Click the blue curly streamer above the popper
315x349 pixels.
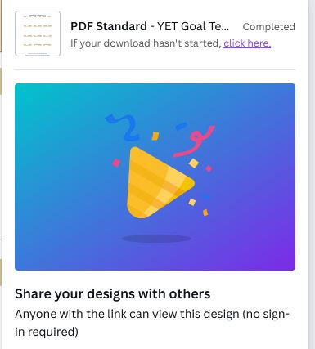[x=123, y=127]
